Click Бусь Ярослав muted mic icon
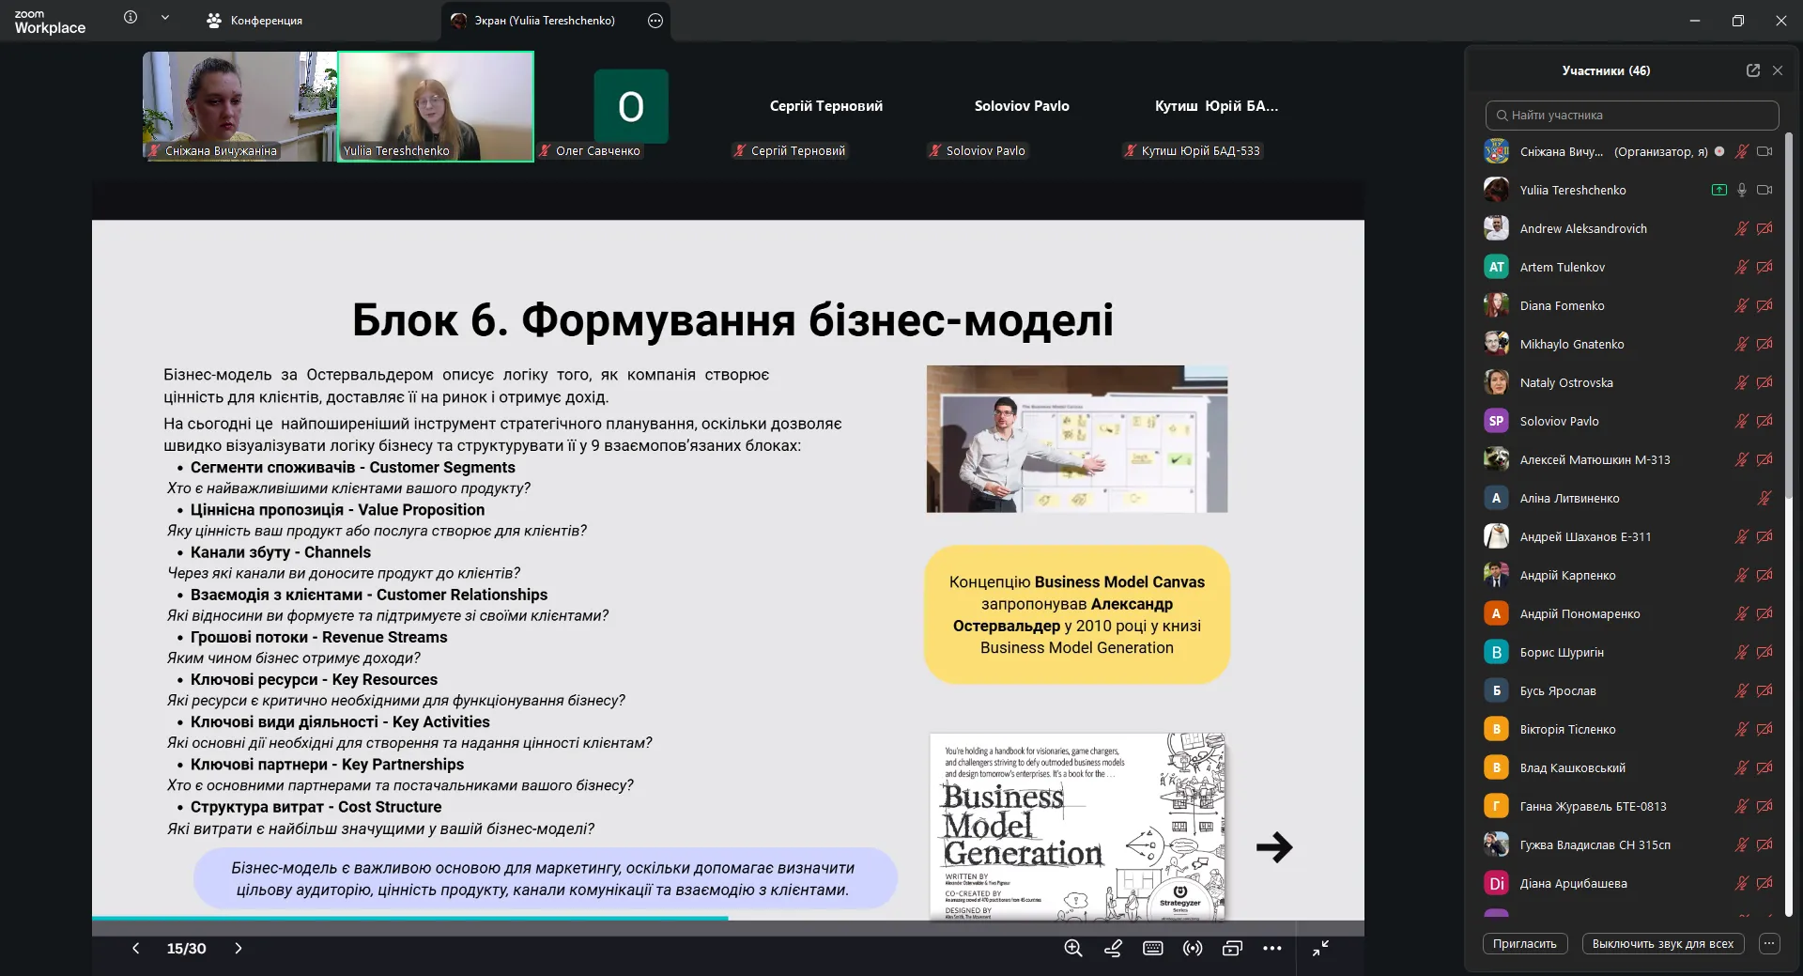 pyautogui.click(x=1741, y=690)
